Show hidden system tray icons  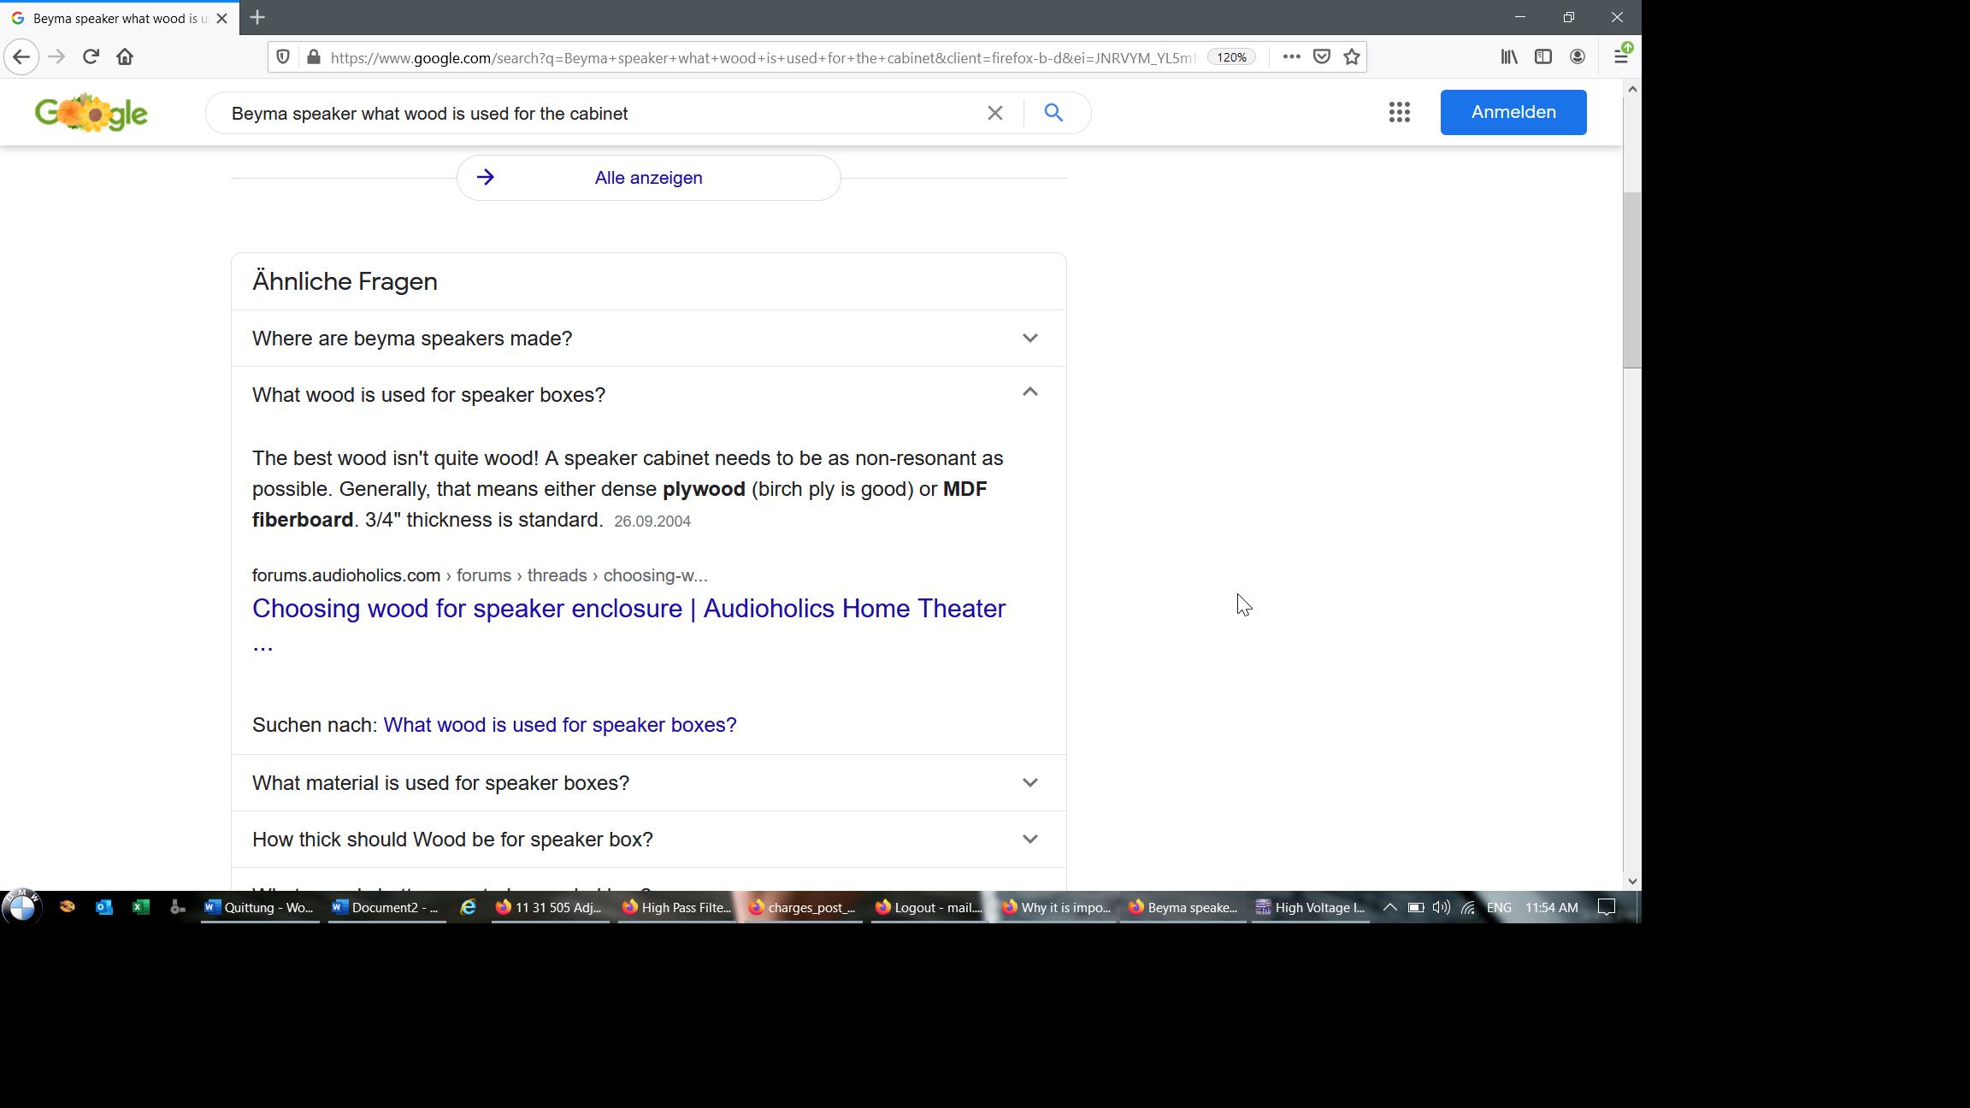[1389, 907]
